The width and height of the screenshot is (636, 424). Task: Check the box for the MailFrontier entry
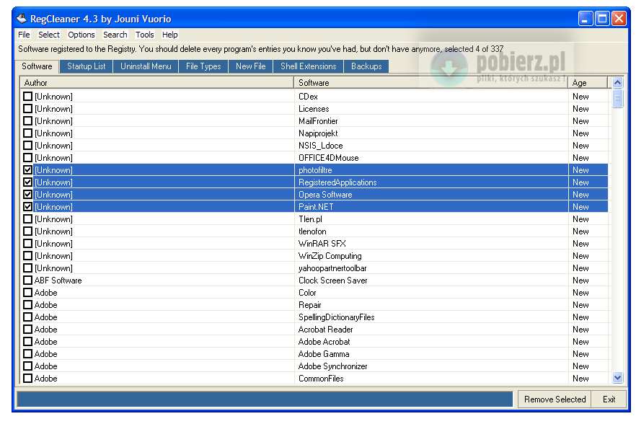[x=27, y=121]
